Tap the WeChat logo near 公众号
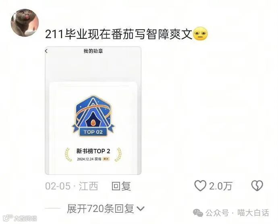The image size is (278, 224). [x=198, y=213]
